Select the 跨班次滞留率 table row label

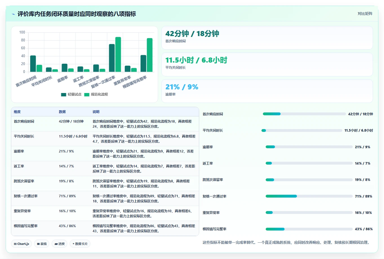click(x=24, y=181)
